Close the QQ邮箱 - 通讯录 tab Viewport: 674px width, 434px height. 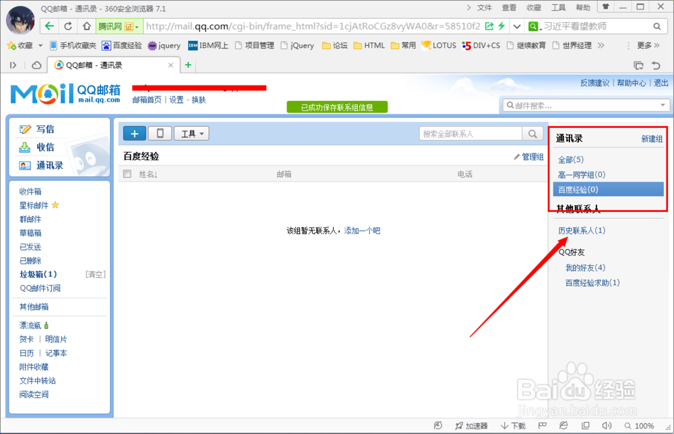point(171,65)
